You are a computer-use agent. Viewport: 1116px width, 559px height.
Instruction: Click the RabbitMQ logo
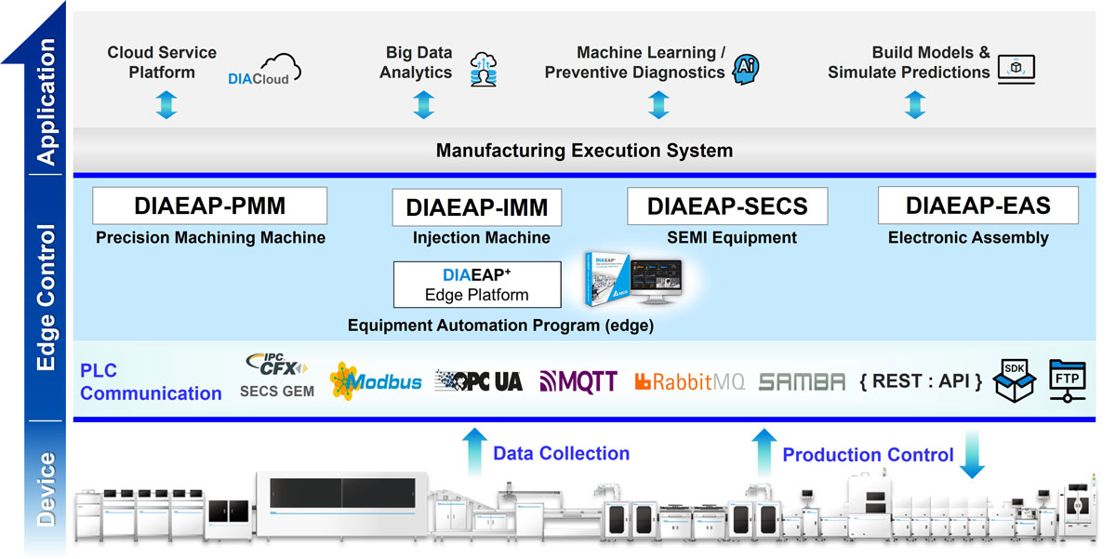click(x=689, y=381)
